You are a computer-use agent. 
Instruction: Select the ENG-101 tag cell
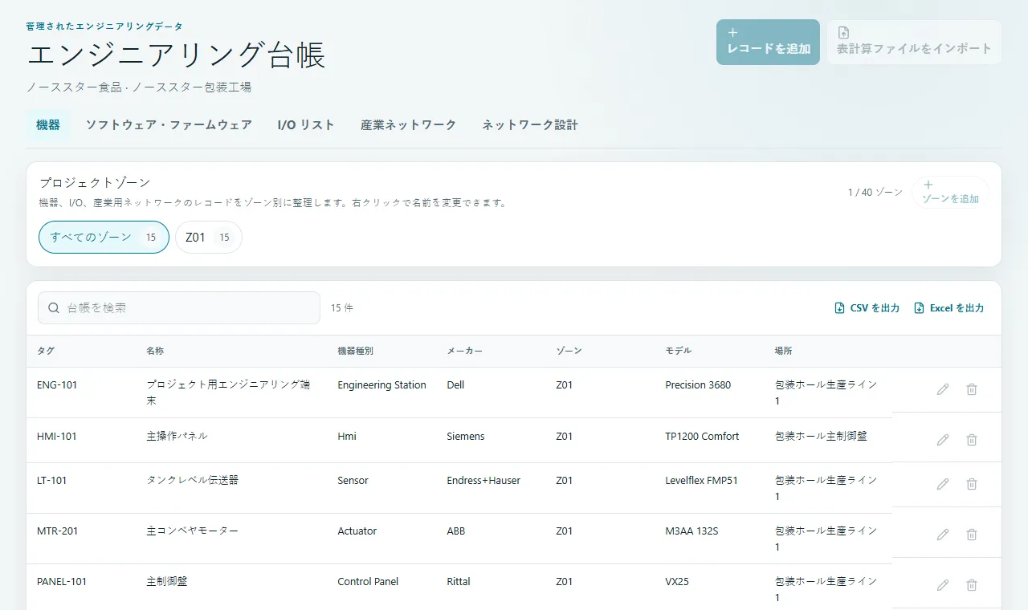pos(57,385)
